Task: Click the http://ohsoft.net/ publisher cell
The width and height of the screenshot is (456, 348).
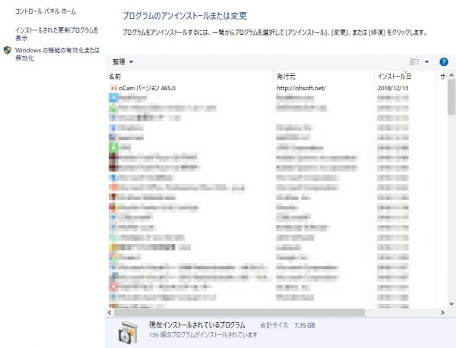Action: [301, 88]
